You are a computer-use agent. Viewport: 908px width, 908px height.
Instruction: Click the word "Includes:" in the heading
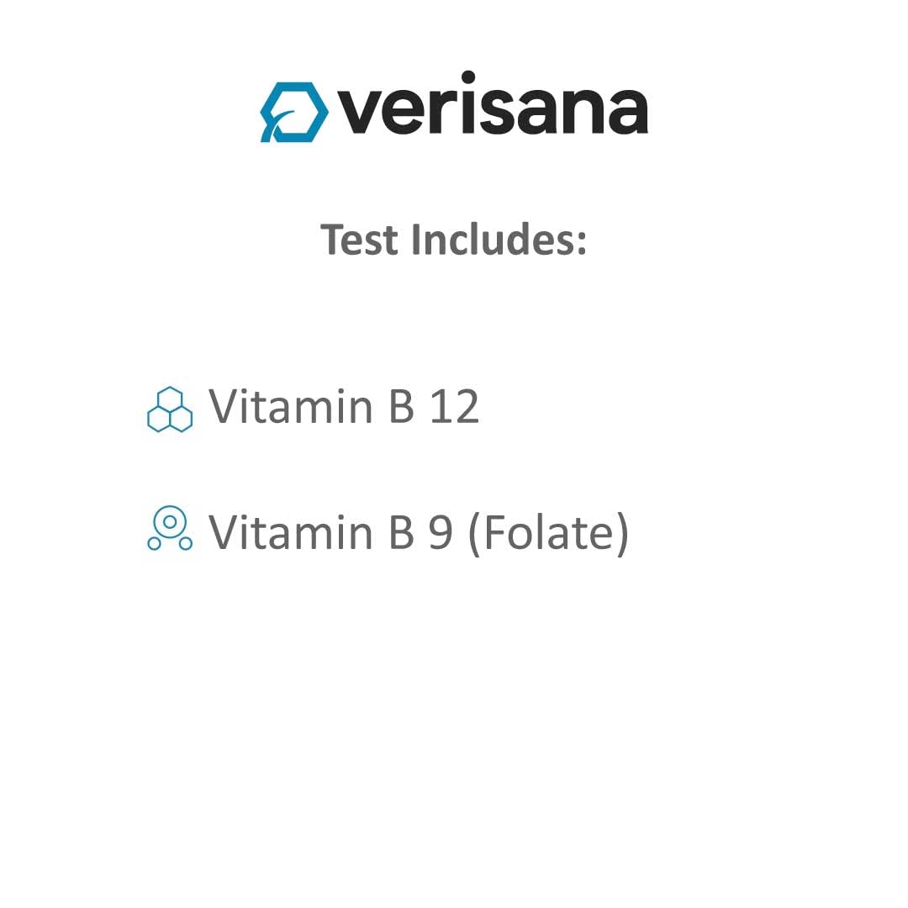499,240
